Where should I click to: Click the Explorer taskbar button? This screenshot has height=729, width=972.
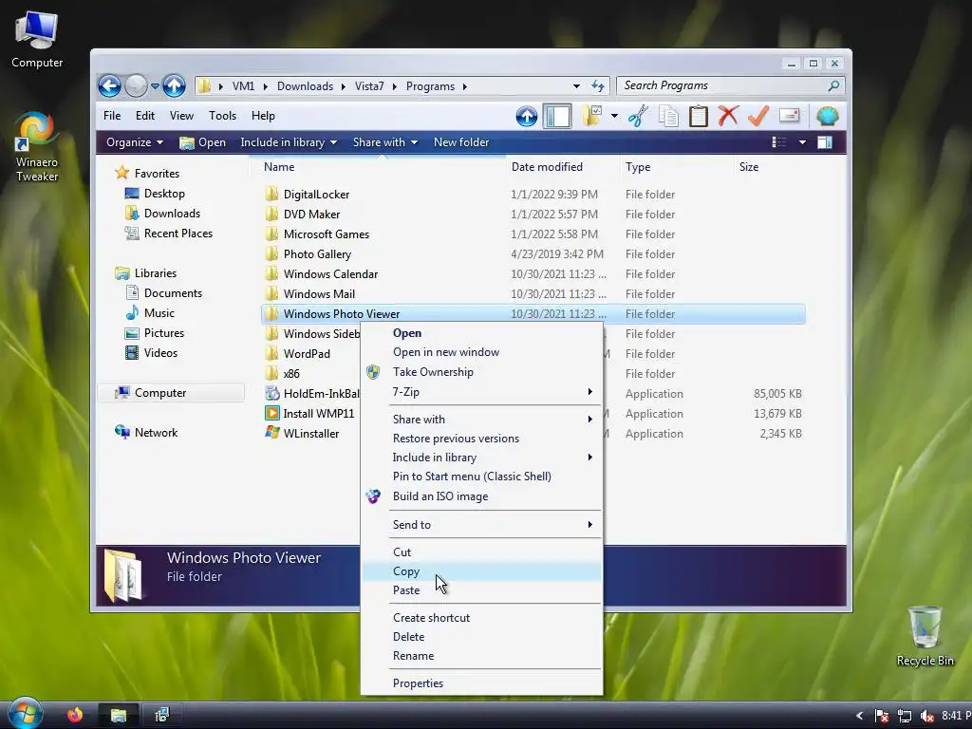point(119,716)
